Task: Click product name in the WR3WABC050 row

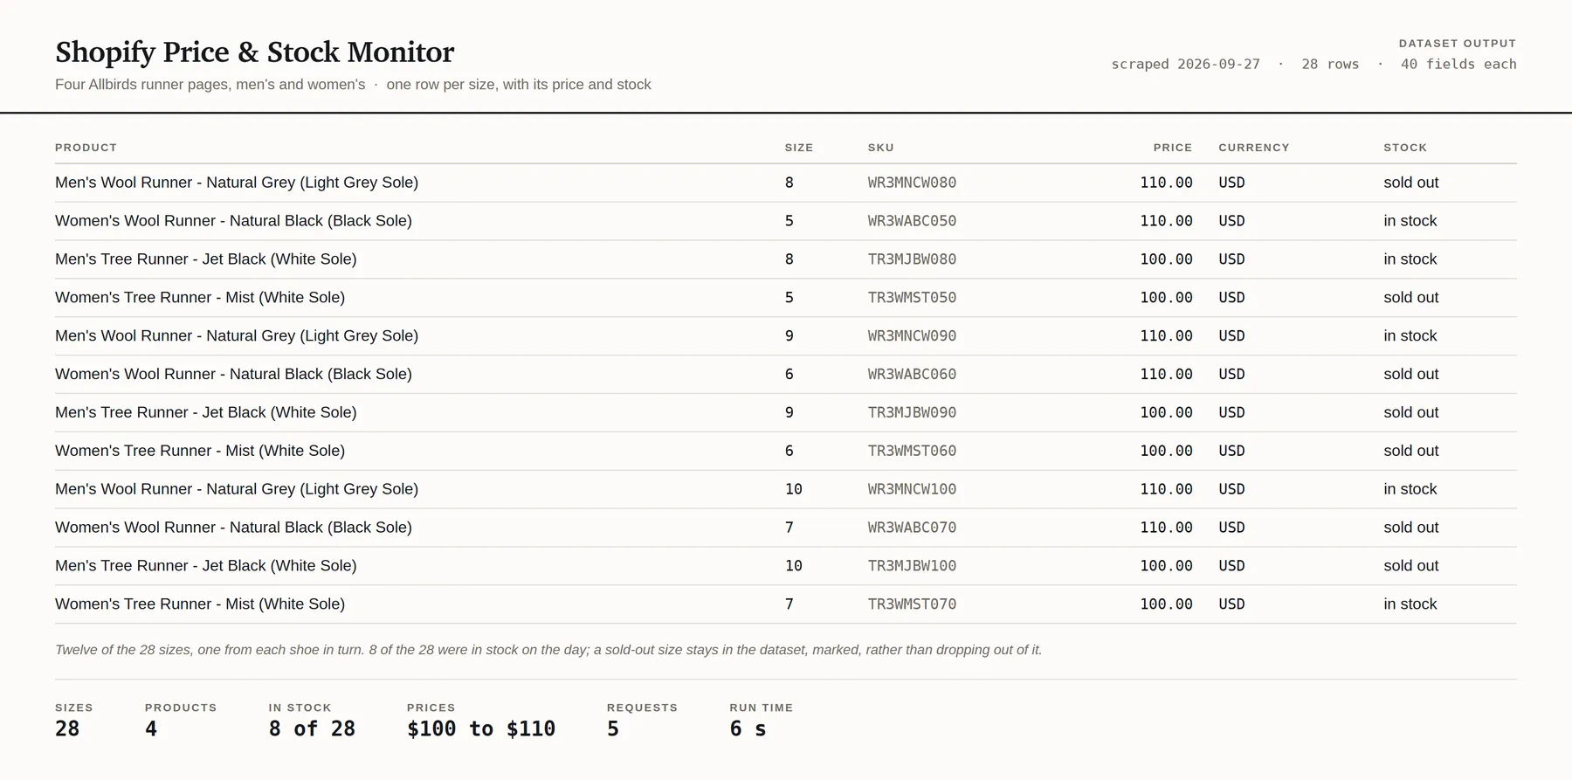Action: [233, 221]
